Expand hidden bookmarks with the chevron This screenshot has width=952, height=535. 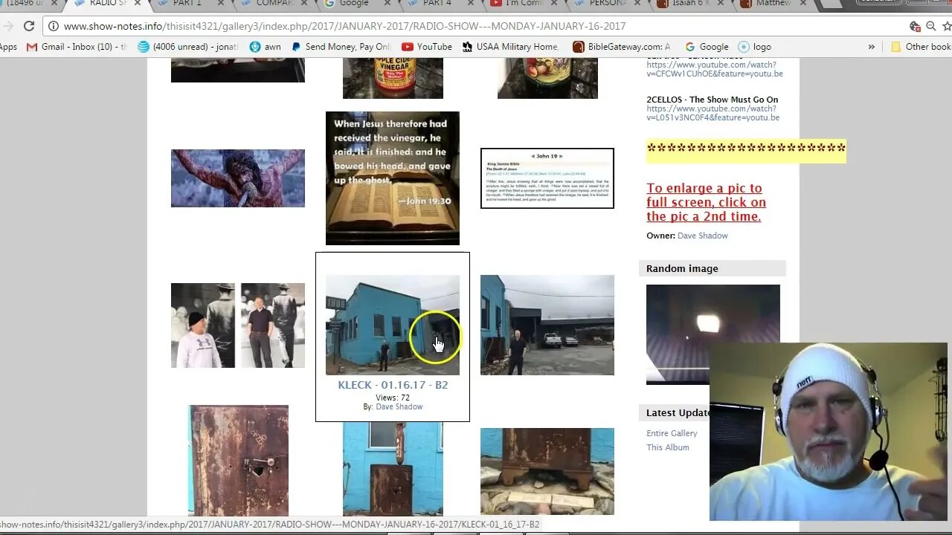(871, 46)
